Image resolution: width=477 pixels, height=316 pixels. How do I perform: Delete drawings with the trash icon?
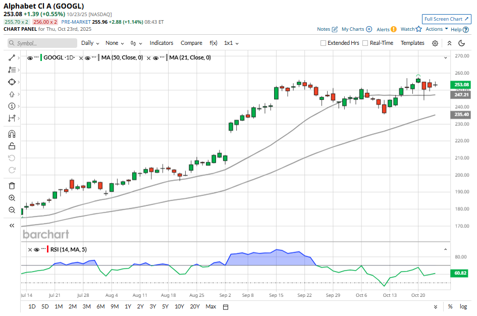[12, 185]
